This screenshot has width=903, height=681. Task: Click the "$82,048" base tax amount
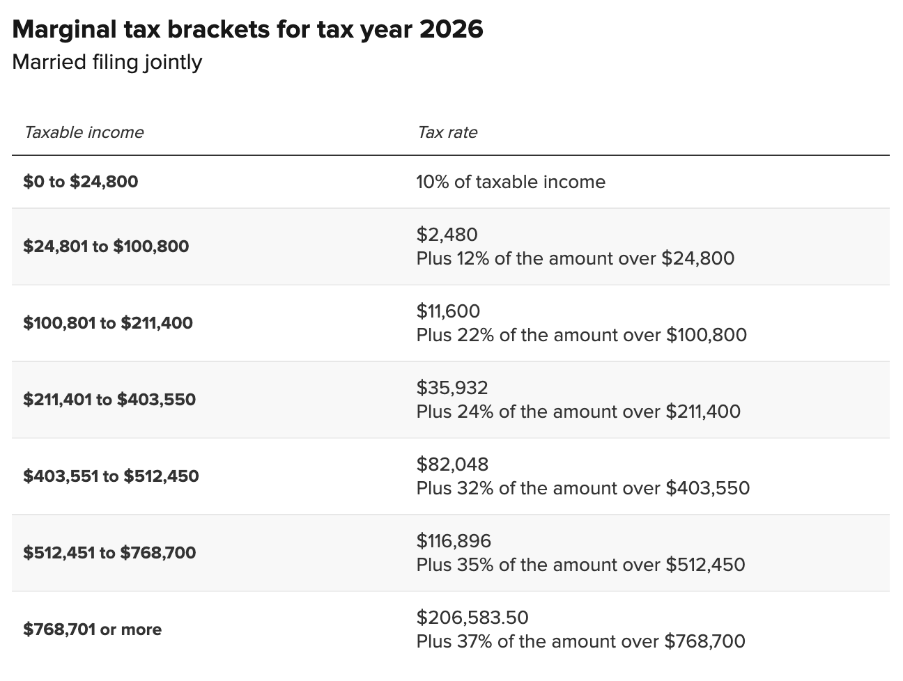pyautogui.click(x=453, y=464)
